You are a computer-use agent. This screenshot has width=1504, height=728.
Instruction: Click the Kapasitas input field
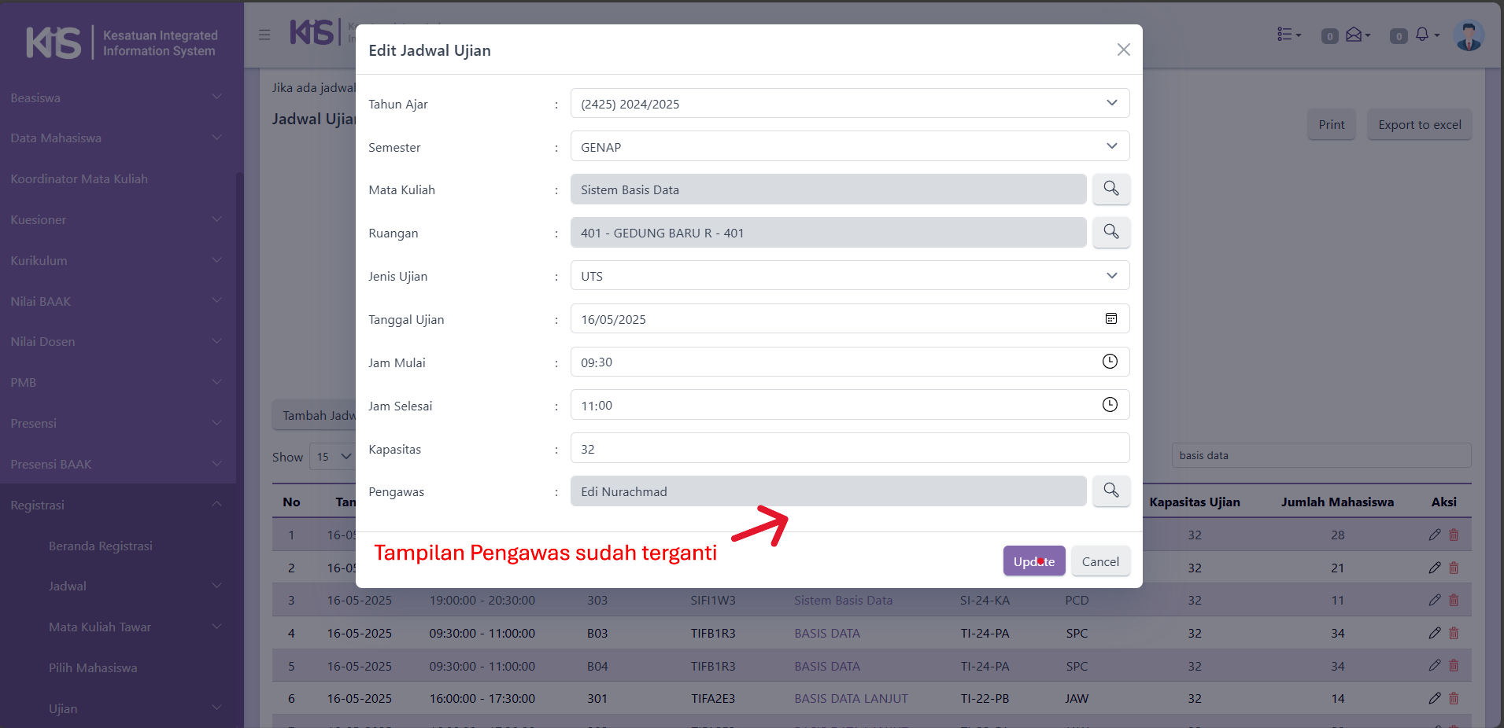point(849,448)
